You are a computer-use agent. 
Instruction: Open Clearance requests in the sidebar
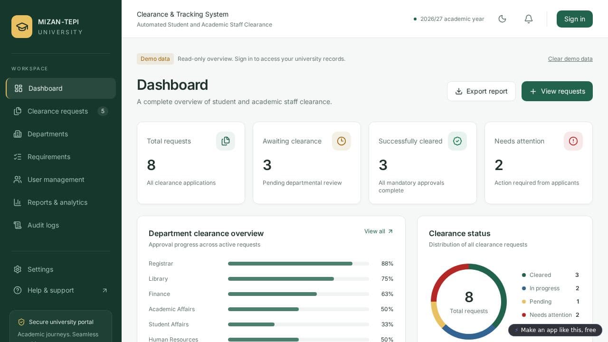point(61,111)
